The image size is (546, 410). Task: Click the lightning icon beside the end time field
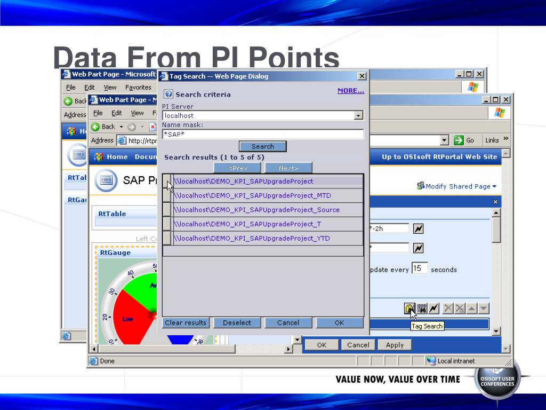tap(418, 248)
